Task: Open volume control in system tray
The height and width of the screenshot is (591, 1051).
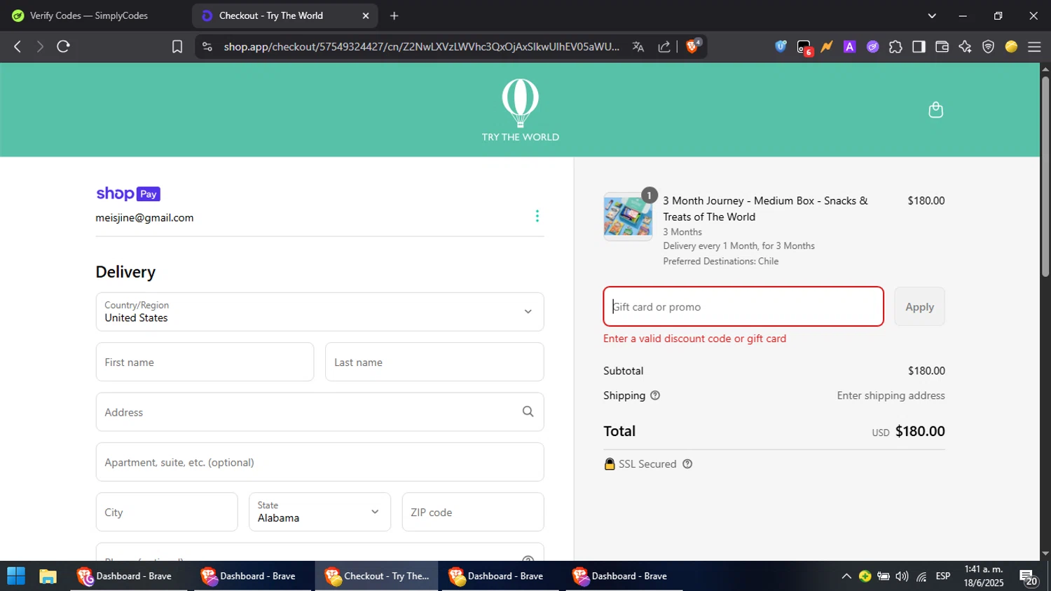Action: click(902, 576)
